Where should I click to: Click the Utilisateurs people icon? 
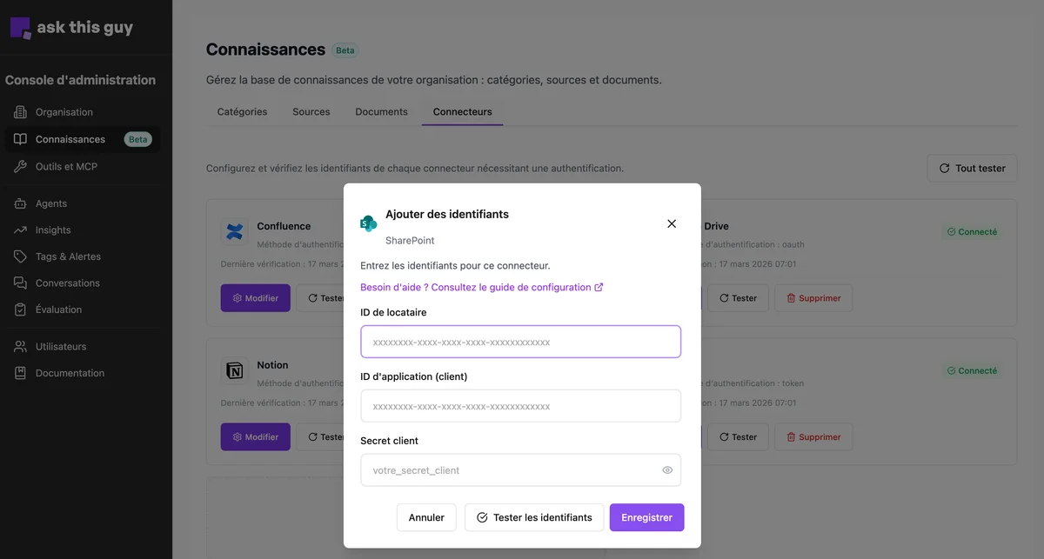coord(20,347)
